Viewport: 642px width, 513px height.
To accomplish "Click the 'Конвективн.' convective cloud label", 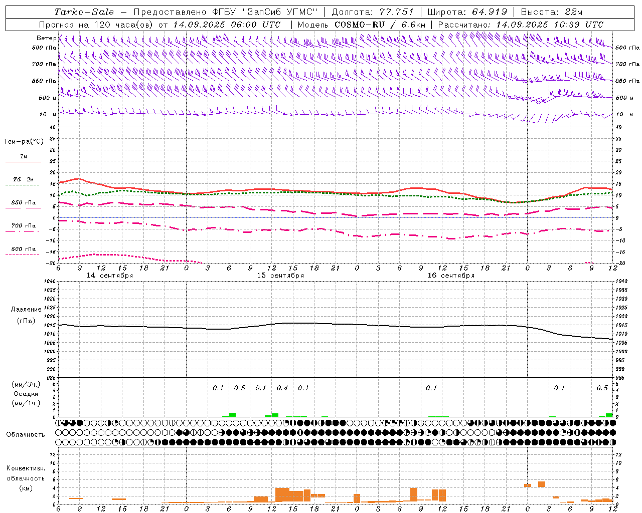I will [x=26, y=468].
